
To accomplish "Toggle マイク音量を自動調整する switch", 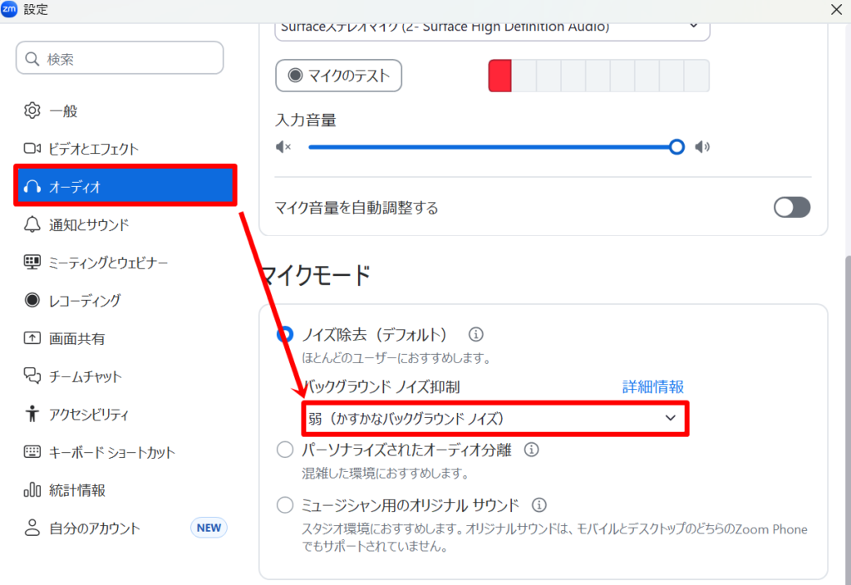I will pos(791,207).
